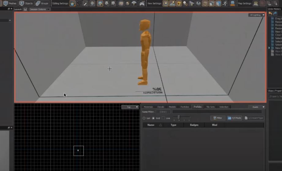Screen dimensions: 282x171
Task: Switch to the Decals tab
Action: (x=161, y=107)
